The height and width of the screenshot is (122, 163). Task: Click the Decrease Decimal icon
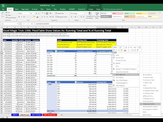click(x=84, y=17)
